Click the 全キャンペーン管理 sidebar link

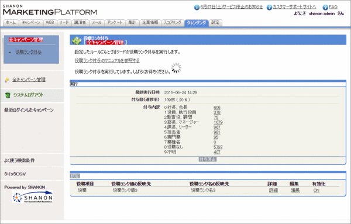[x=29, y=80]
